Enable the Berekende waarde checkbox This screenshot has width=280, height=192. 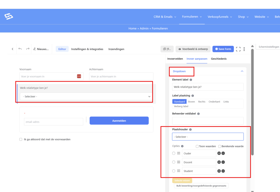coord(220,146)
